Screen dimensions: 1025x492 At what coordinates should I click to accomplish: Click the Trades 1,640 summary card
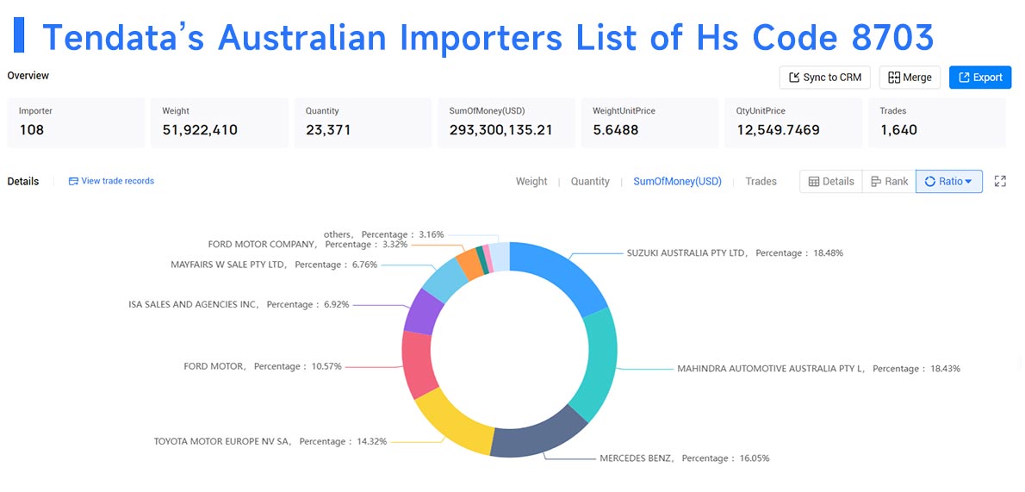click(937, 122)
